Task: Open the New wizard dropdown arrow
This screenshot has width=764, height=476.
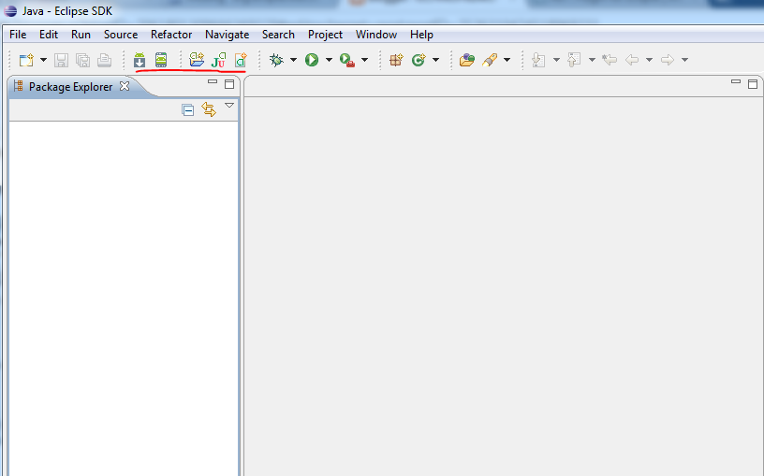Action: [x=43, y=60]
